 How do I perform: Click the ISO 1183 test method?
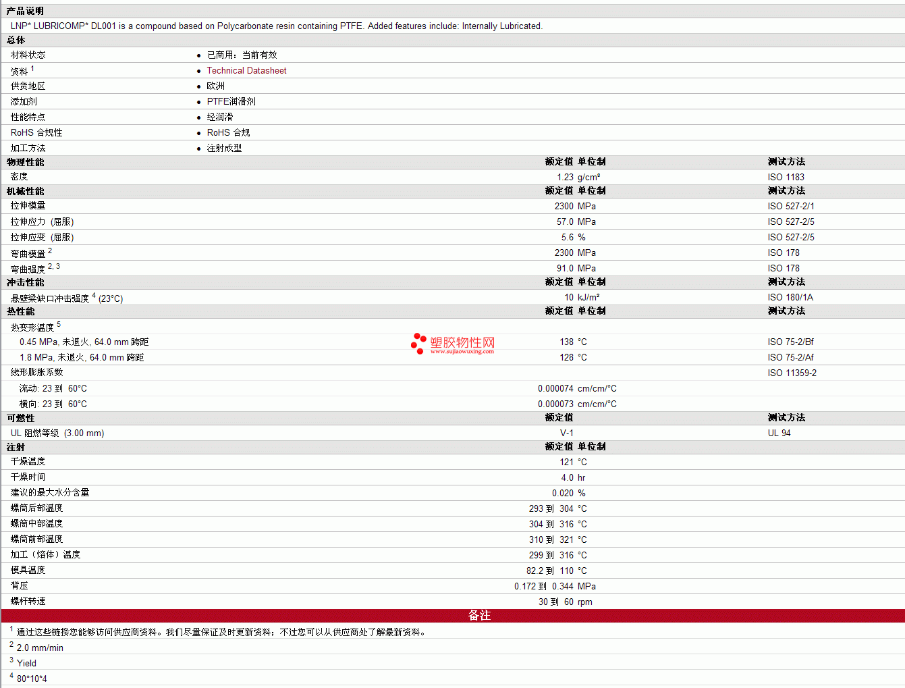pos(786,177)
